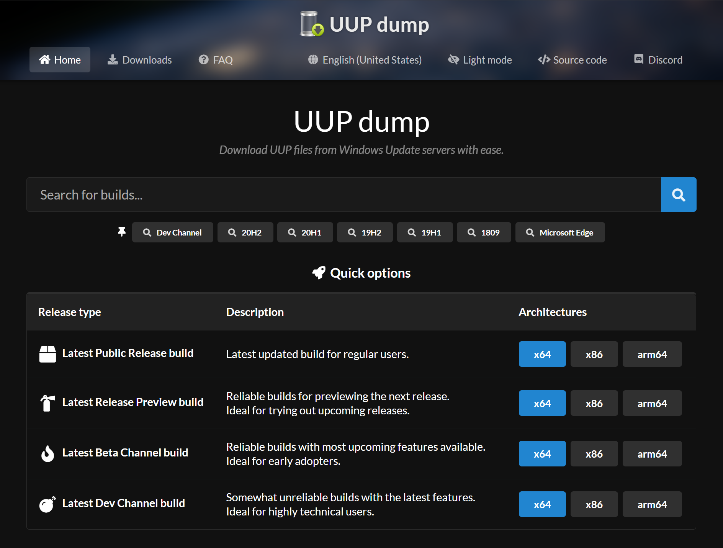Click the fire extinguisher icon of Release Preview build
Screen dimensions: 723x548
point(47,403)
